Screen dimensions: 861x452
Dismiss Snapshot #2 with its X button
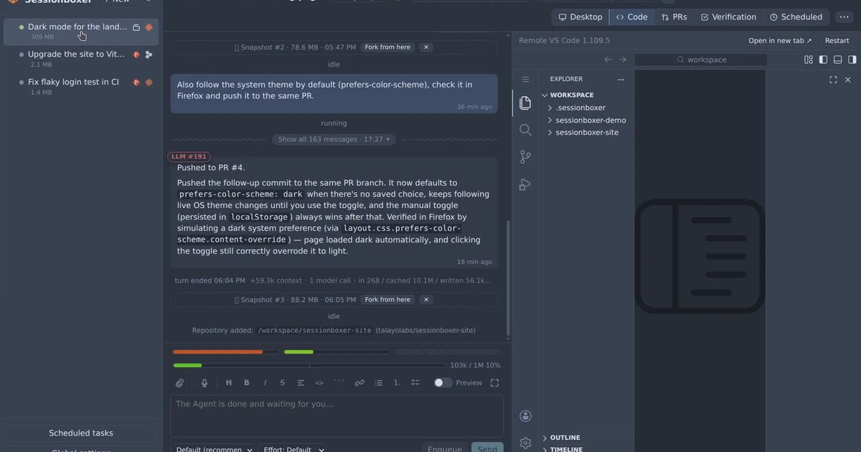(x=425, y=47)
